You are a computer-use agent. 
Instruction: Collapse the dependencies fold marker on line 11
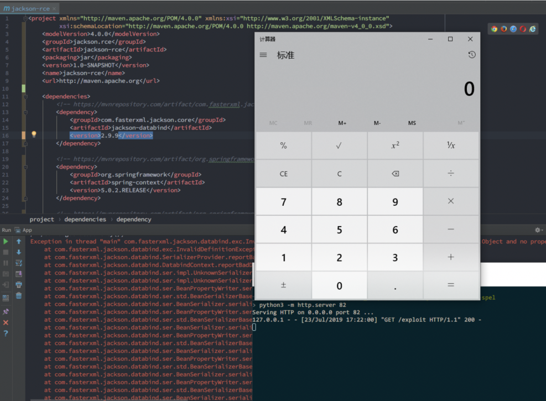(x=25, y=96)
